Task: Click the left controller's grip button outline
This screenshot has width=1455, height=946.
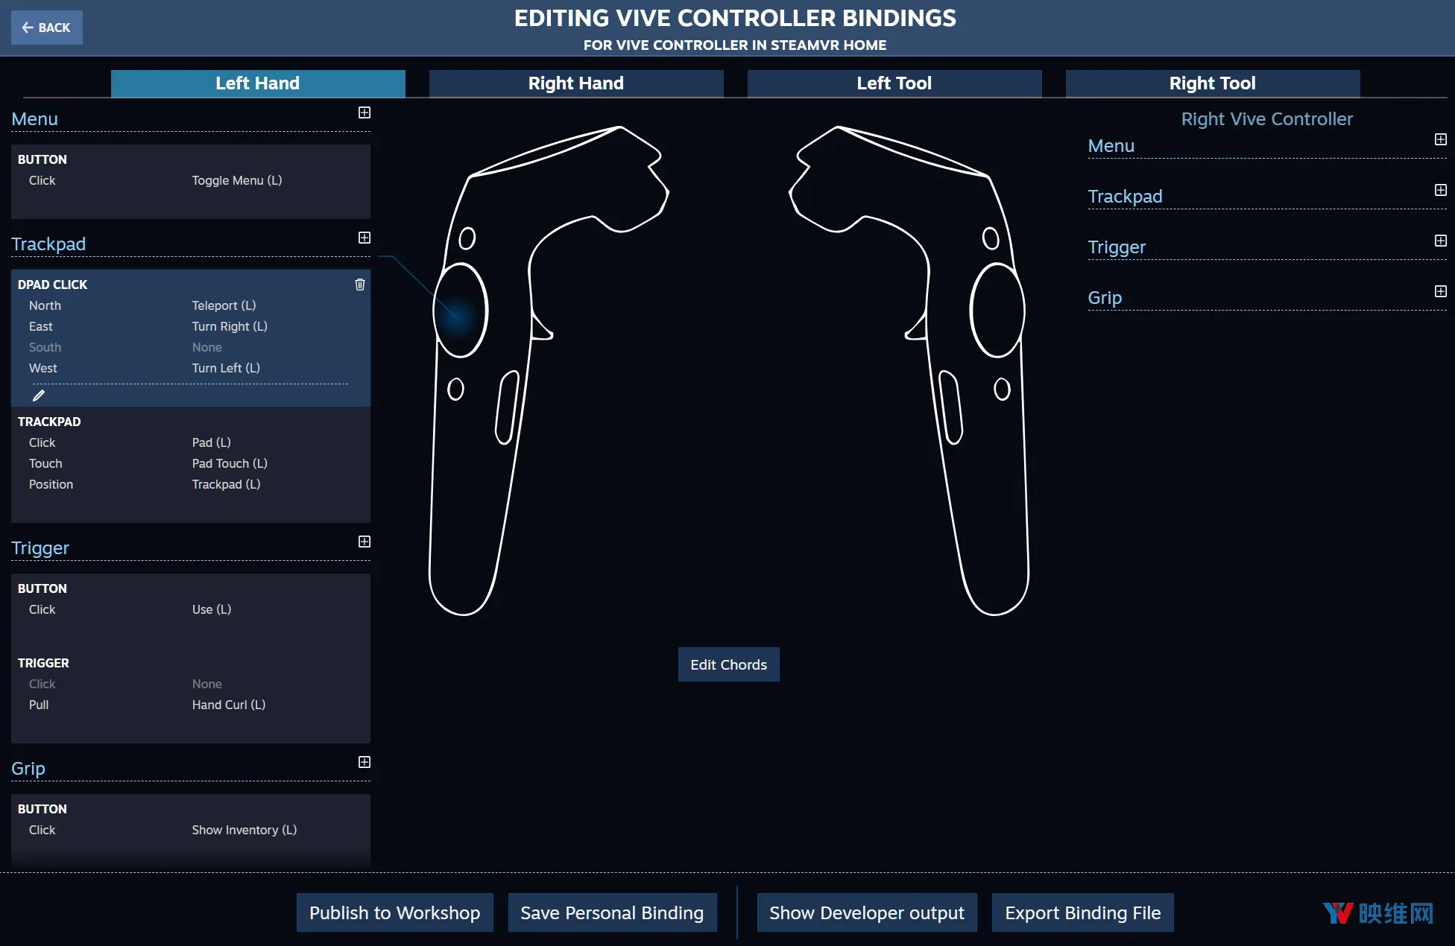Action: click(507, 407)
